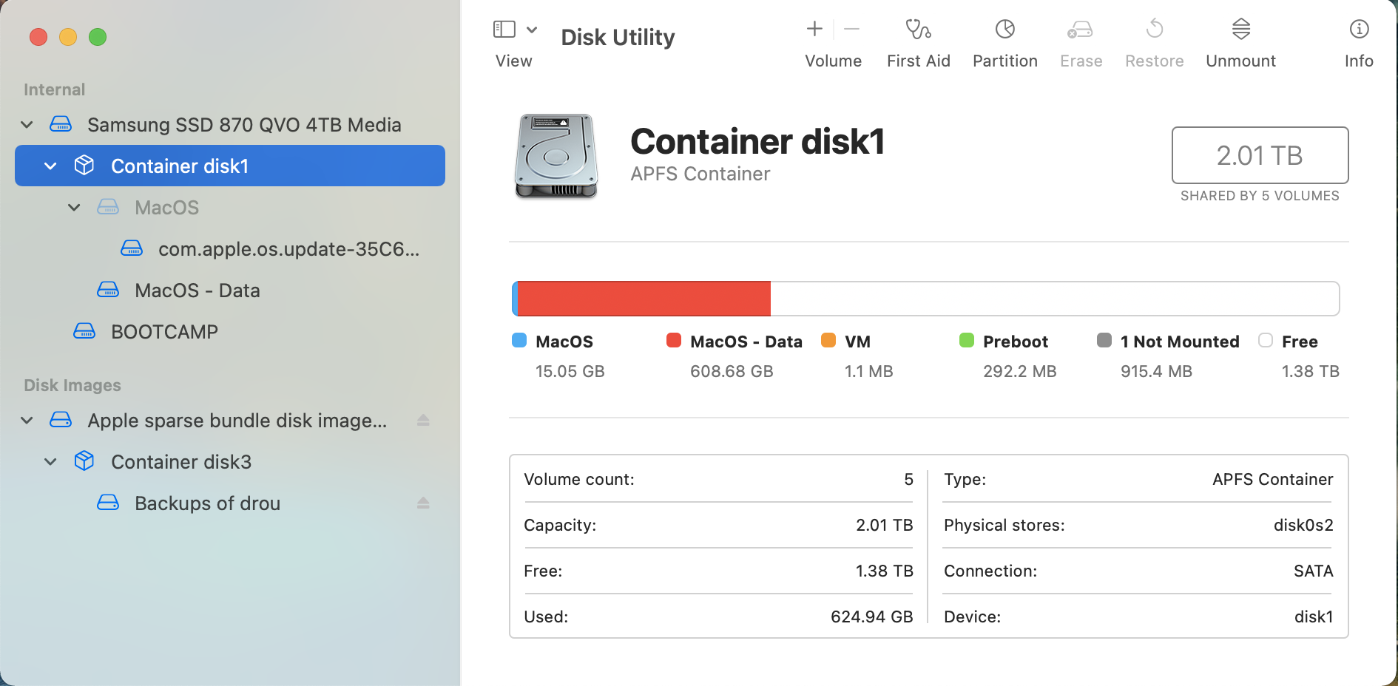Collapse the Container disk3 entry
This screenshot has height=686, width=1398.
(50, 462)
